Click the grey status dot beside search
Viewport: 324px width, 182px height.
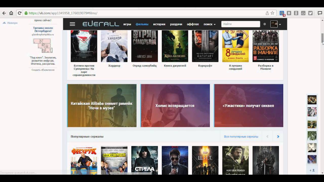(x=265, y=24)
